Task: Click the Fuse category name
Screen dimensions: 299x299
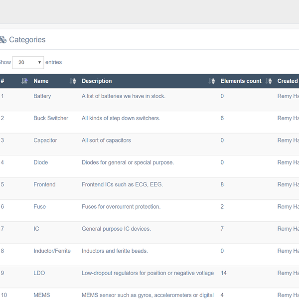Action: coord(40,207)
